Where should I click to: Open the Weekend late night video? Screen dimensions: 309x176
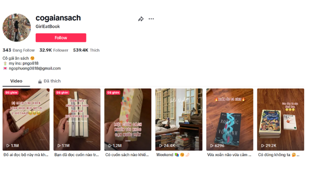click(179, 119)
